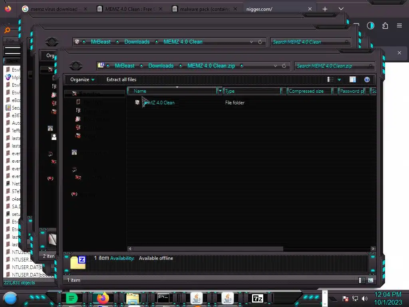Open File Explorer from the taskbar
Viewport: 409px width, 307px height.
(x=133, y=298)
